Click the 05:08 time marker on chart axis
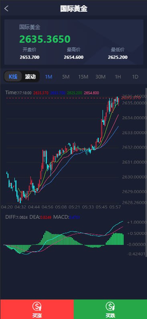Image resolution: width=147 pixels, height=319 pixels. pos(61,207)
